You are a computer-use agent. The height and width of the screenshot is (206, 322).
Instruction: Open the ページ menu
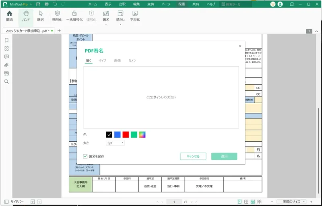click(166, 4)
